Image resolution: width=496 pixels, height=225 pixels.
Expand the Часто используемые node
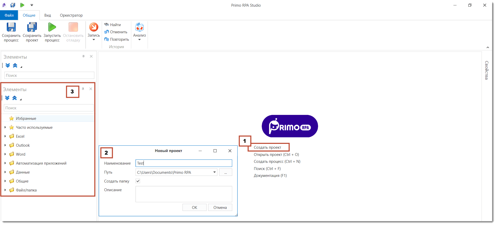click(5, 127)
